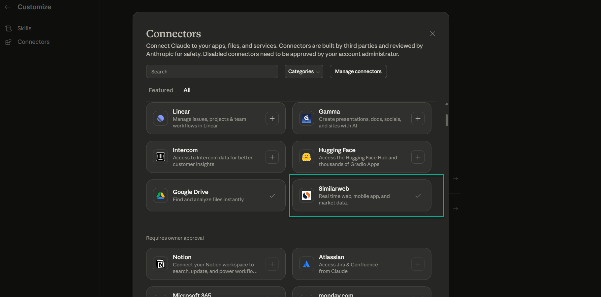The width and height of the screenshot is (601, 297).
Task: Click the disabled plus button on Atlassian card
Action: point(418,264)
